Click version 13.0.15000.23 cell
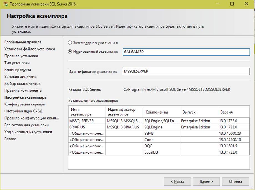 point(234,133)
